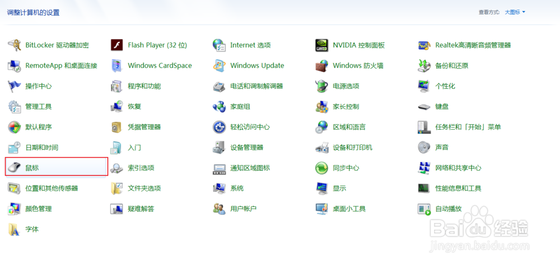The width and height of the screenshot is (560, 265).
Task: Click the 任务栏和「开始」菜单 link
Action: point(468,127)
